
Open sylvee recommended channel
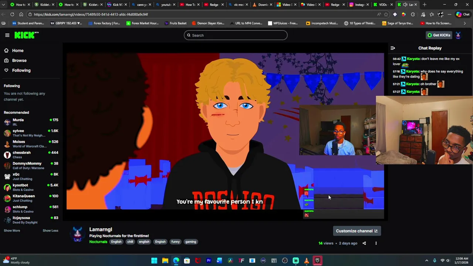(31, 133)
